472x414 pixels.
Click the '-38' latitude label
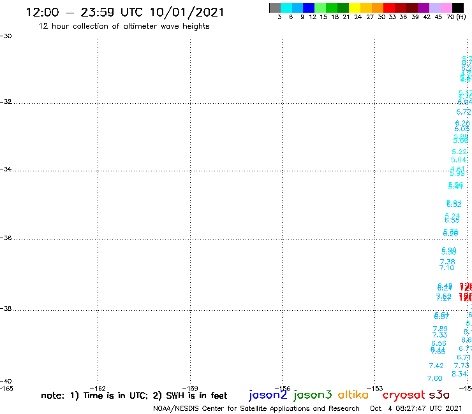[6, 309]
